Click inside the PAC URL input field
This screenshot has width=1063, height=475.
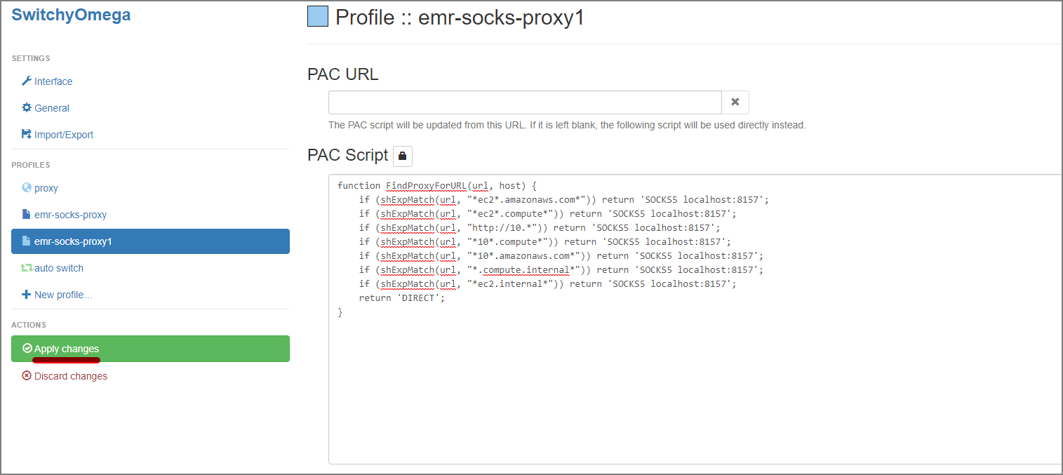coord(525,102)
